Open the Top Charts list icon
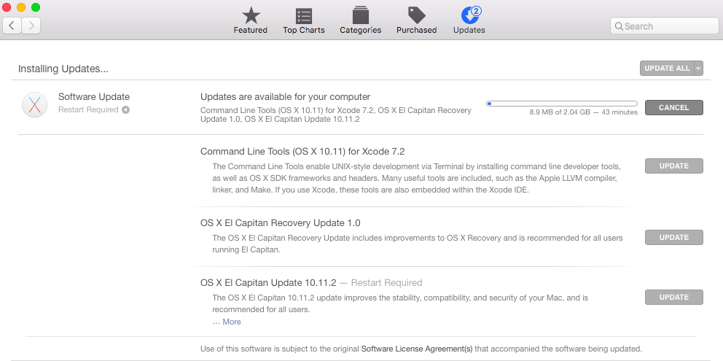This screenshot has height=361, width=723. 304,16
